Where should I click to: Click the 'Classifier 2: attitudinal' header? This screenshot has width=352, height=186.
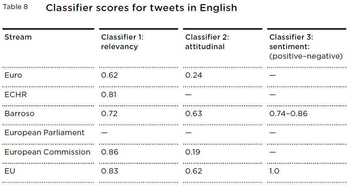click(x=207, y=42)
